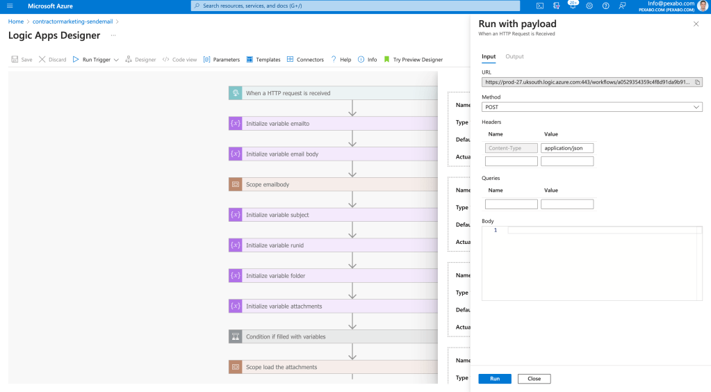Try Preview Designer flag option
711x392 pixels.
pyautogui.click(x=413, y=60)
